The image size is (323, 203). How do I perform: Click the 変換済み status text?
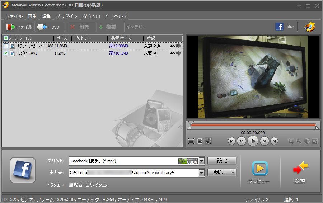click(x=152, y=46)
